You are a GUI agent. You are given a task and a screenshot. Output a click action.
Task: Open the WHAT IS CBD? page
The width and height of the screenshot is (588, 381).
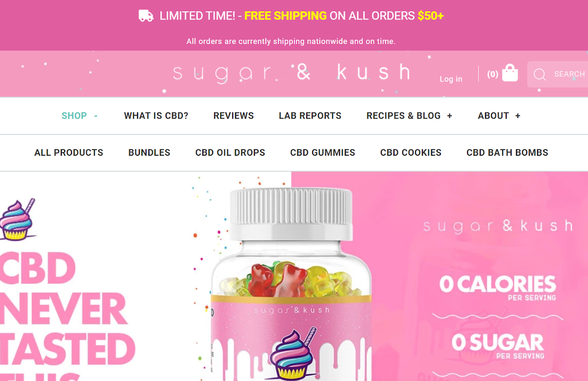click(x=156, y=116)
